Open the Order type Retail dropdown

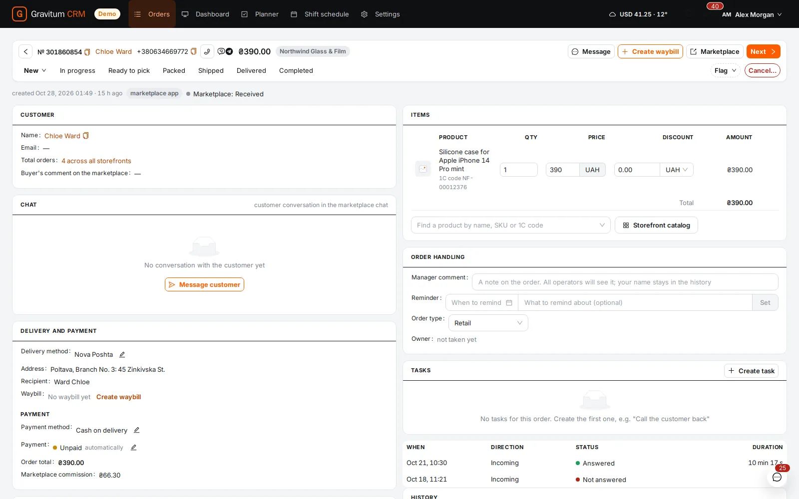[488, 323]
